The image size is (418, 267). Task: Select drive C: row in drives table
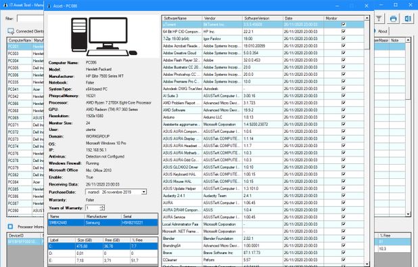tap(103, 246)
